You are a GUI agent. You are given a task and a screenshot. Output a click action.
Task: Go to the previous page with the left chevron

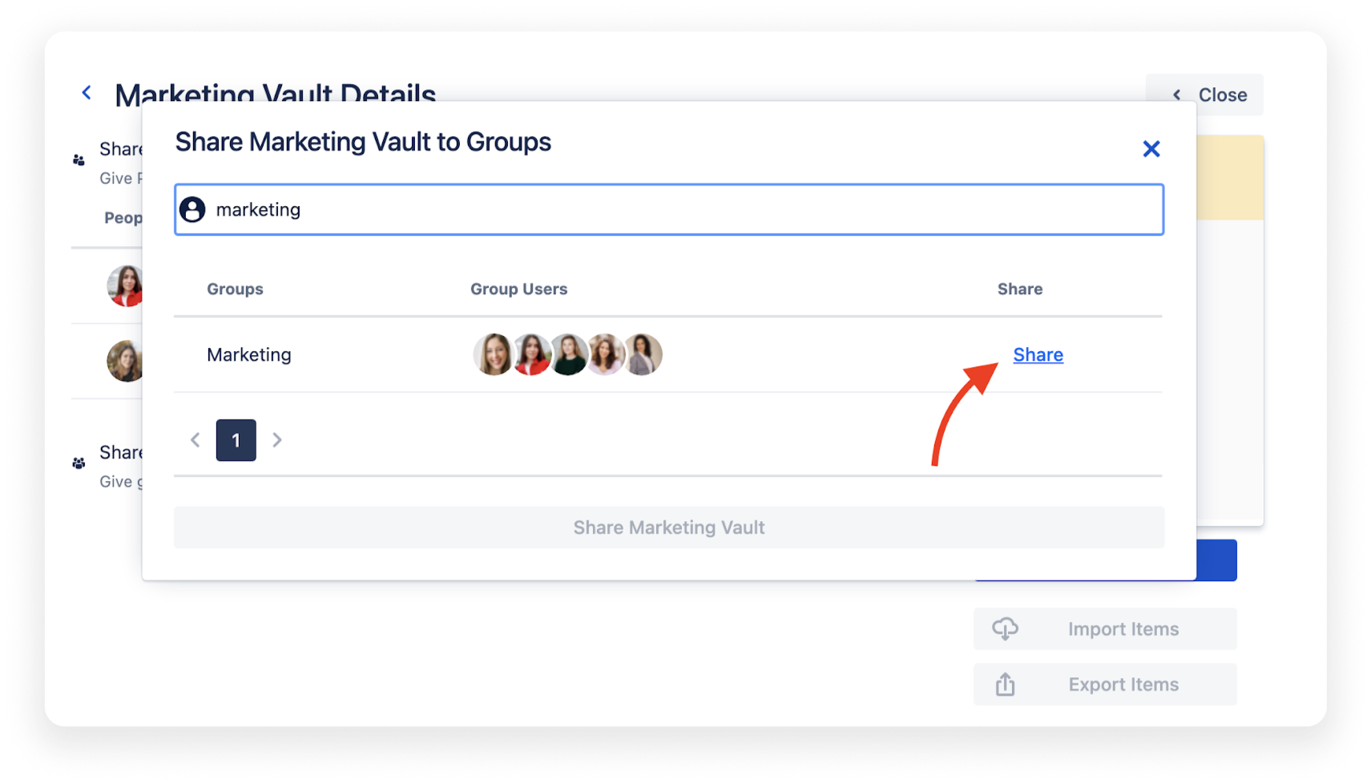(195, 439)
